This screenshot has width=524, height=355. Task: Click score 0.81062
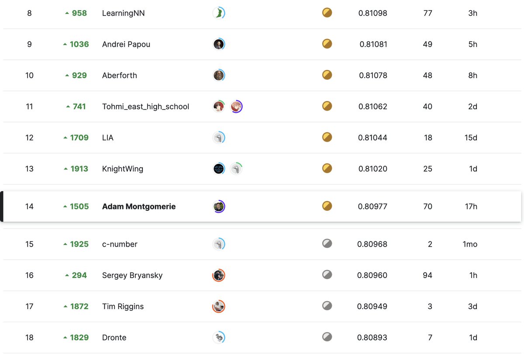(x=373, y=106)
